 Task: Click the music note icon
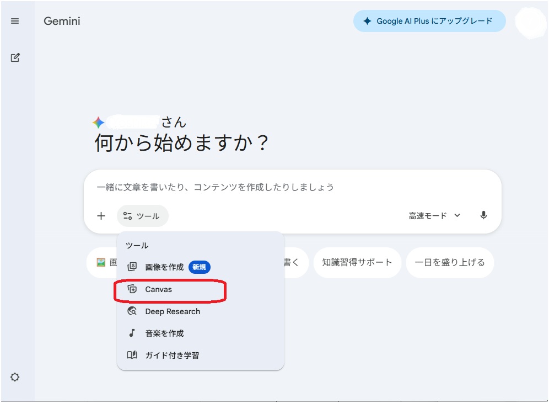(132, 333)
